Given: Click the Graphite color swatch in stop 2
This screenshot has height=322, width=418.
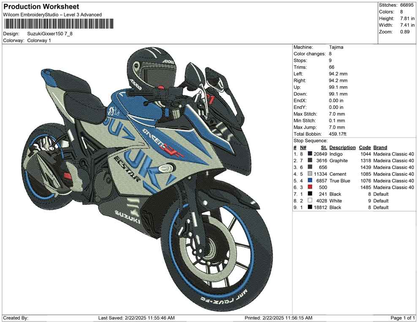Looking at the screenshot, I should 310,160.
